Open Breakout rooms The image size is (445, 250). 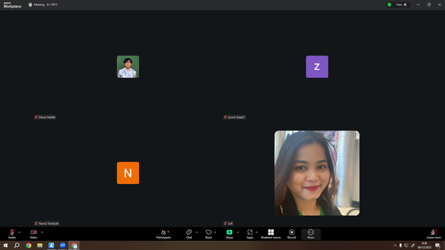[x=270, y=234]
